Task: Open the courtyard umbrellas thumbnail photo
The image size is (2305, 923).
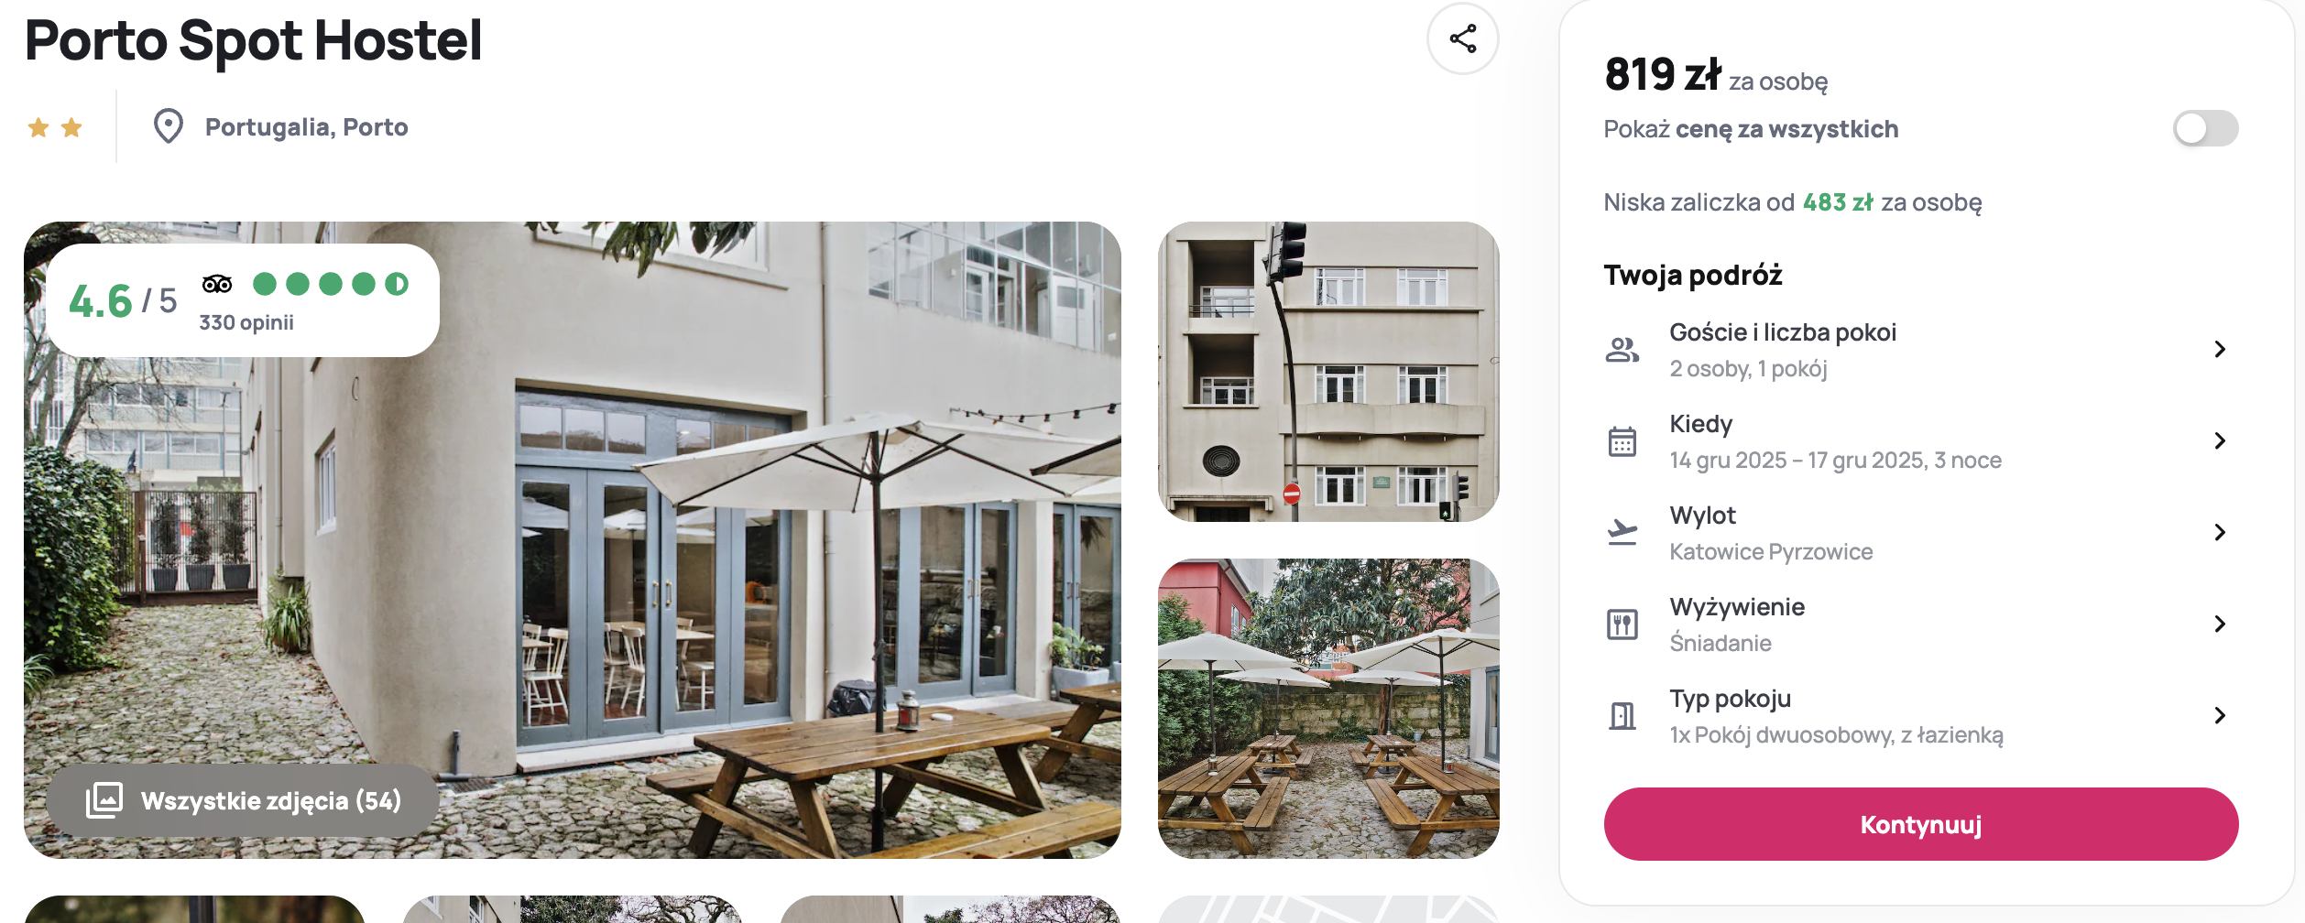Action: coord(1328,709)
